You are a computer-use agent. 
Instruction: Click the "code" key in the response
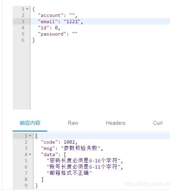point(49,142)
